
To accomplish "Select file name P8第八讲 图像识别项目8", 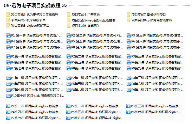I will (x=97, y=90).
